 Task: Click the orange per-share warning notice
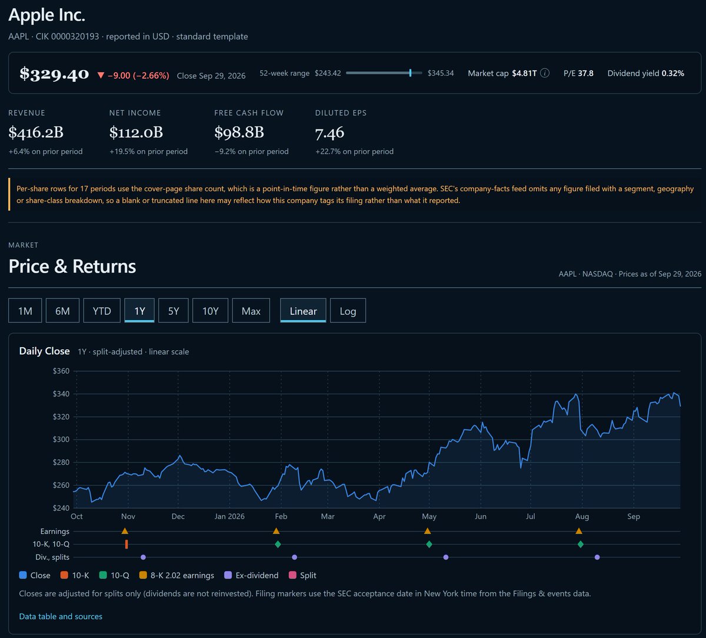pos(355,195)
